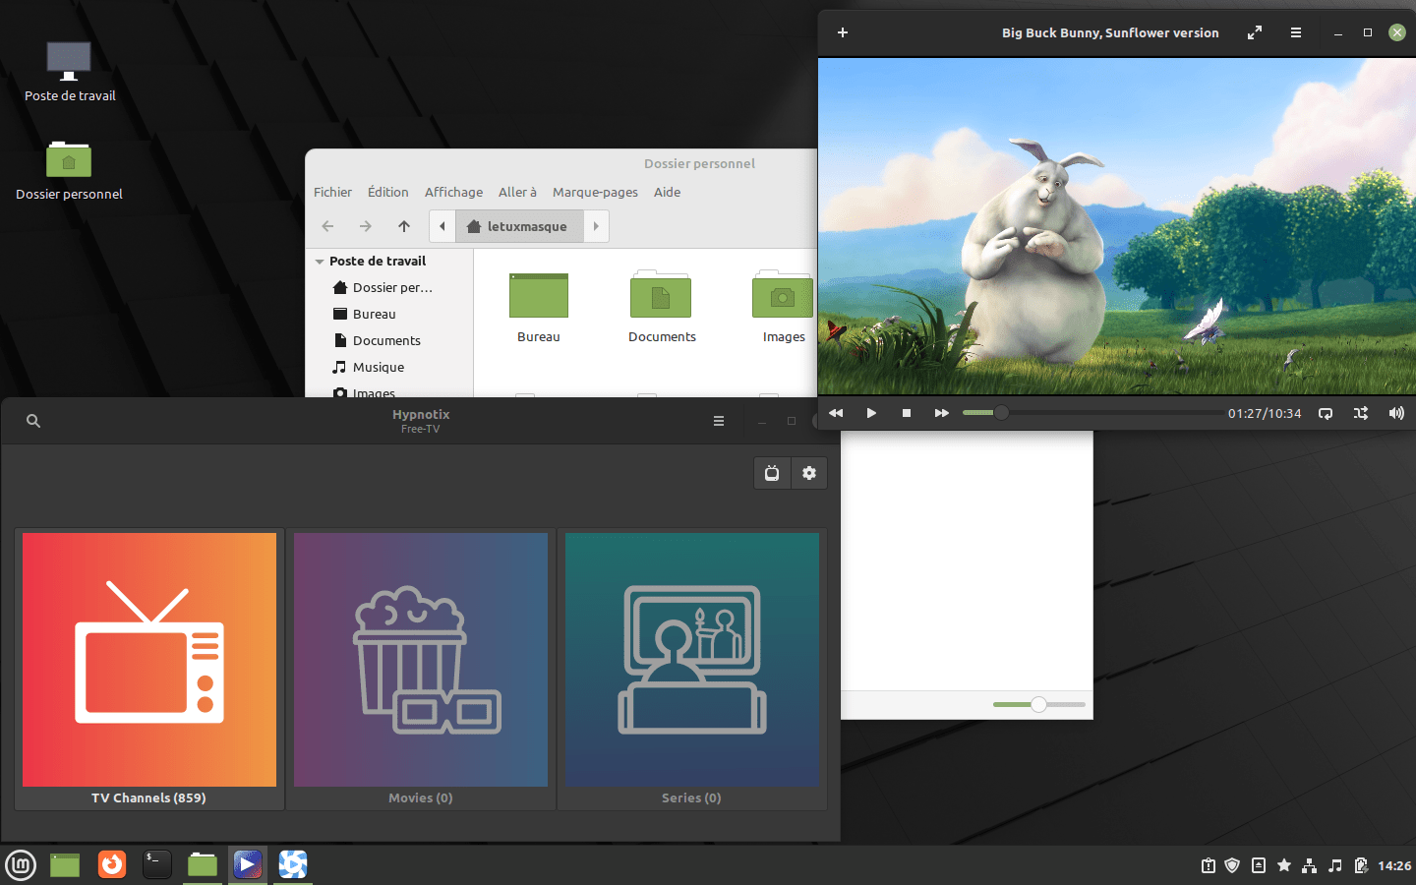Image resolution: width=1416 pixels, height=885 pixels.
Task: Open Dossier personnel desktop folder icon
Action: coord(69,169)
